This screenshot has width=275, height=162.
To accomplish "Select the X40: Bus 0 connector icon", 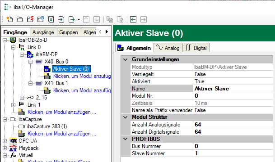I will coord(39,62).
